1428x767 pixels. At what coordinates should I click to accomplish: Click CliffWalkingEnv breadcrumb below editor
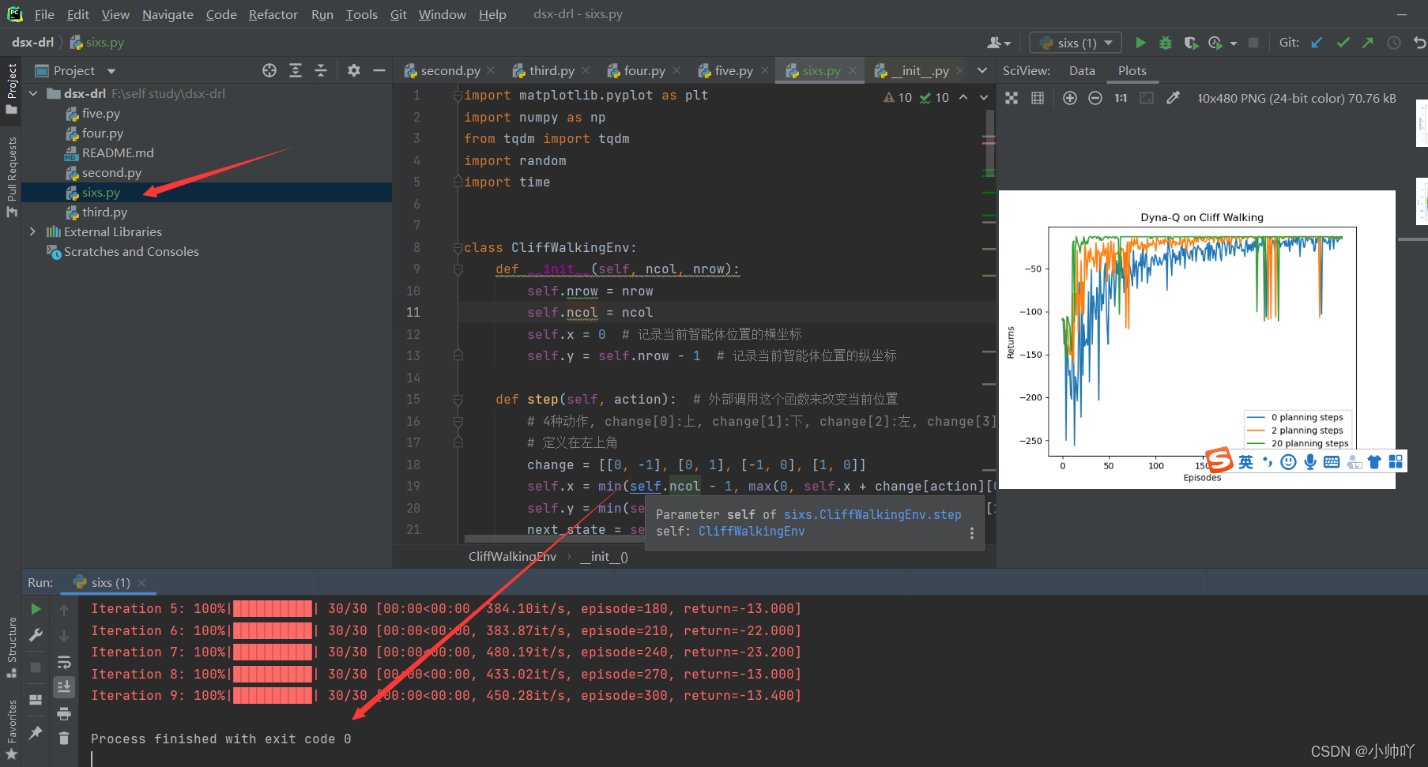(512, 556)
